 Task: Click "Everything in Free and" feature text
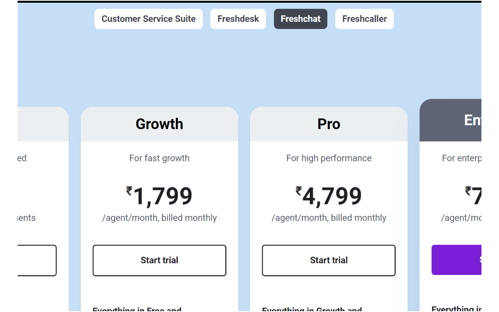[137, 309]
